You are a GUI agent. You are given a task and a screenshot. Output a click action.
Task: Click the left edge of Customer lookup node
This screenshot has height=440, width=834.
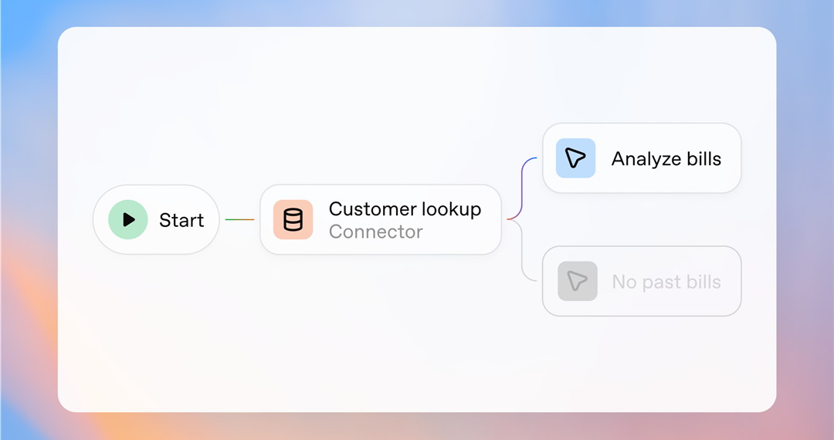tap(261, 220)
